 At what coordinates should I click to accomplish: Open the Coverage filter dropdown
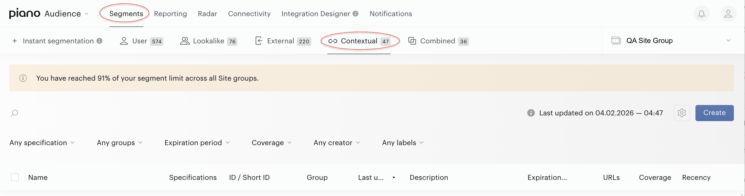(x=272, y=143)
